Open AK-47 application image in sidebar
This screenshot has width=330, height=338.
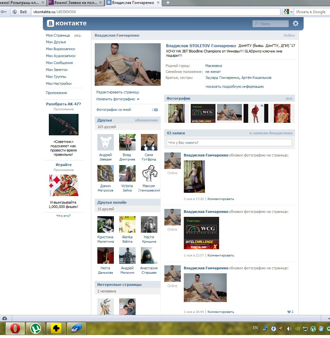63,124
